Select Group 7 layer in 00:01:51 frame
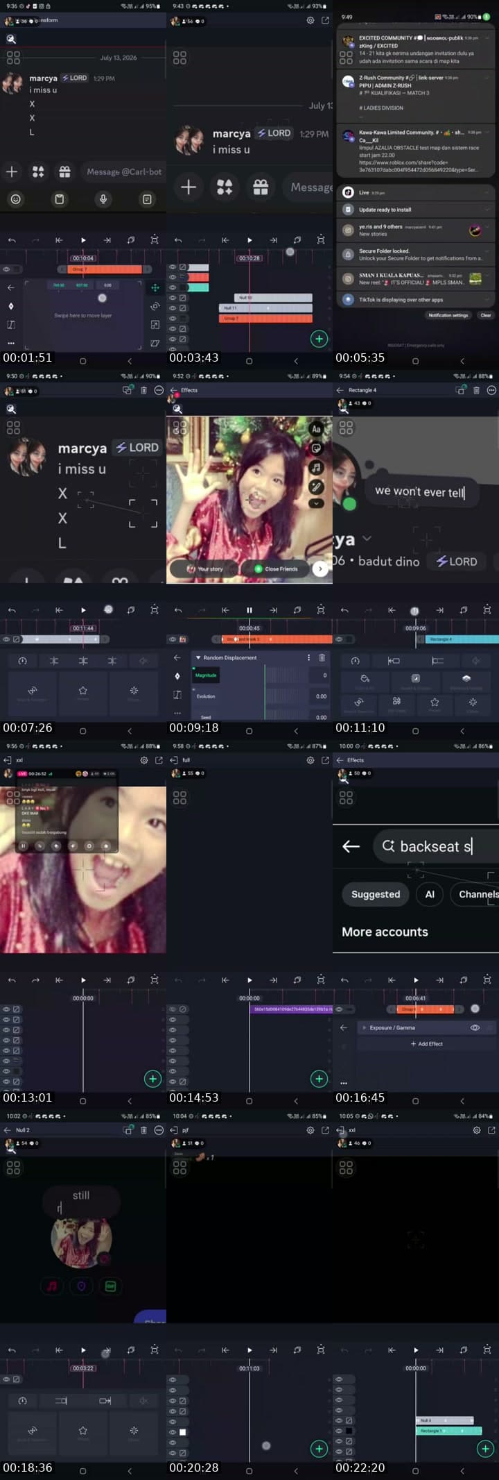The width and height of the screenshot is (499, 1480). [105, 269]
